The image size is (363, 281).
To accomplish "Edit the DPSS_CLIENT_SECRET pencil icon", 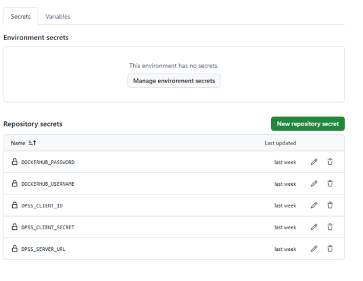I will (x=314, y=227).
